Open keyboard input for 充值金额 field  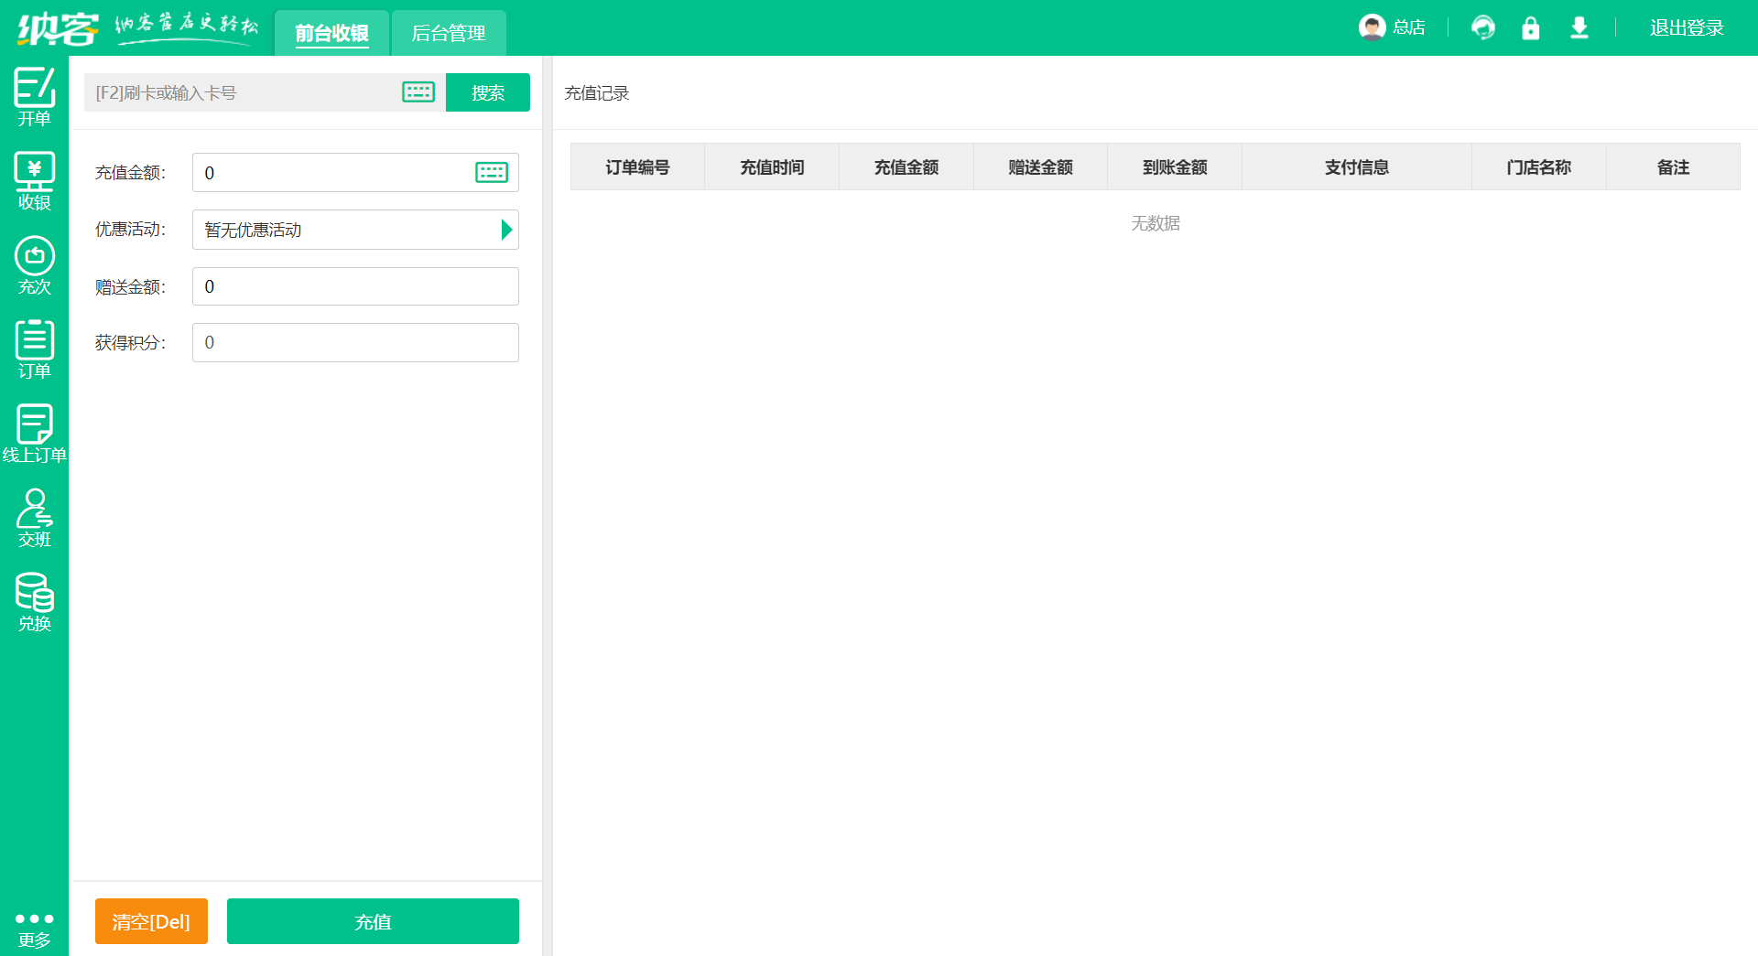pyautogui.click(x=492, y=172)
